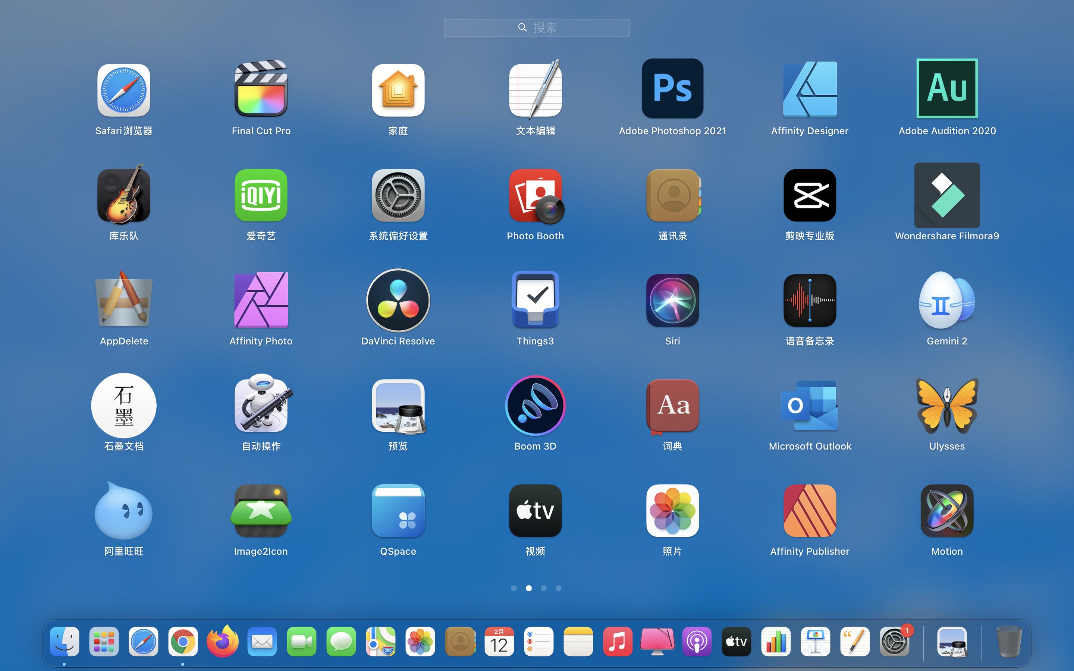Navigate to fourth Launchpad page dot
Image resolution: width=1074 pixels, height=671 pixels.
coord(558,588)
